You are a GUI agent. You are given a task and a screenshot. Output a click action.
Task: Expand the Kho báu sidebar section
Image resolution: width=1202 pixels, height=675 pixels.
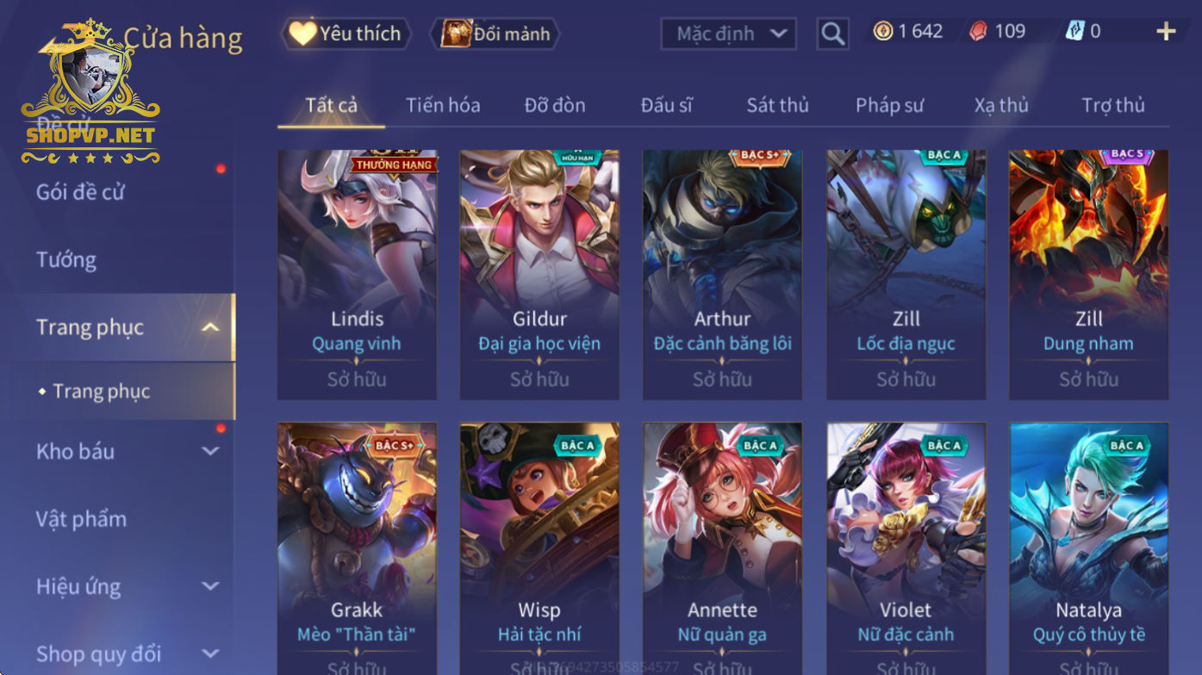coord(210,451)
